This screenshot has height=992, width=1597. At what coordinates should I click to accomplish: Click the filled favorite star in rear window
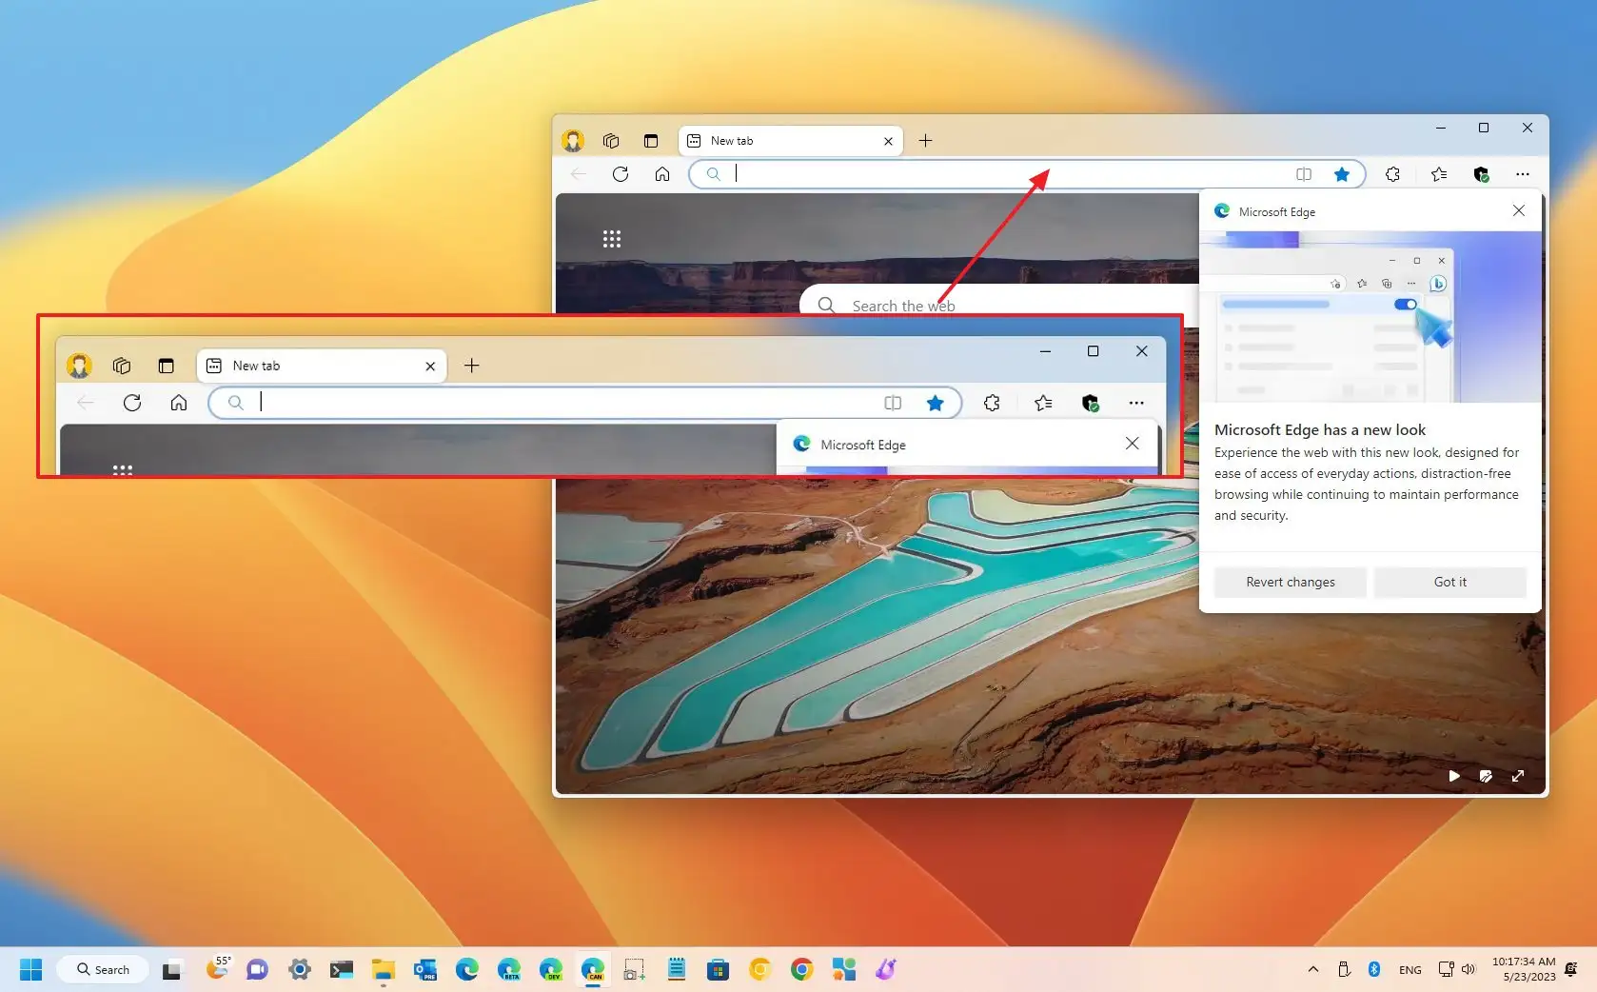click(1342, 174)
